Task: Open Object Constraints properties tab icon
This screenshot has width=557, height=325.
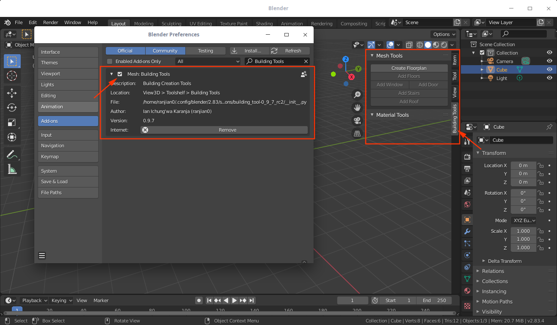Action: click(x=467, y=267)
